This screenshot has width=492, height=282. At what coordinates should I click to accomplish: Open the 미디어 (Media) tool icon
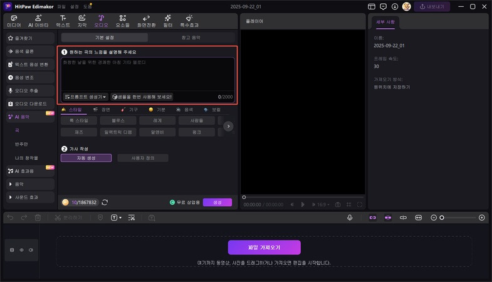click(x=14, y=21)
